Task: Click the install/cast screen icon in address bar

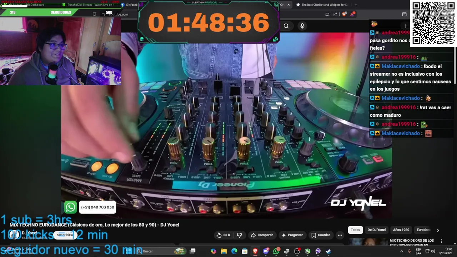Action: click(327, 14)
